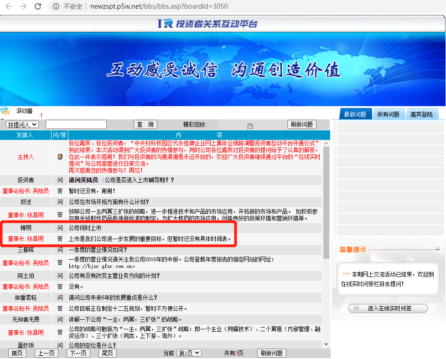
Task: Click the 投资者关系互动平台 logo
Action: point(207,24)
